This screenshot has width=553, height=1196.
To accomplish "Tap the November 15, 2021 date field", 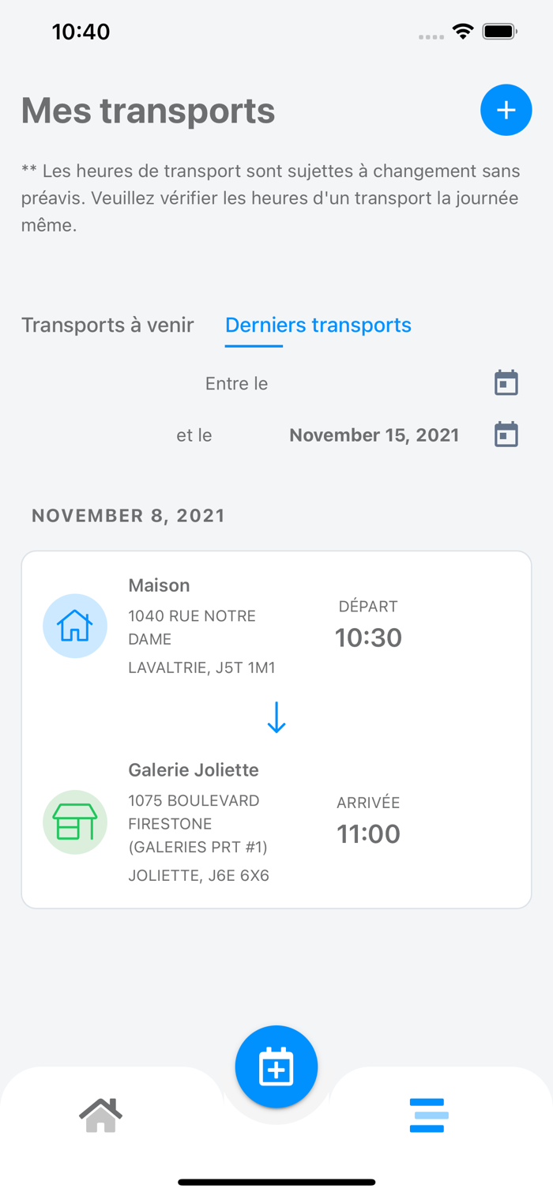I will click(374, 435).
